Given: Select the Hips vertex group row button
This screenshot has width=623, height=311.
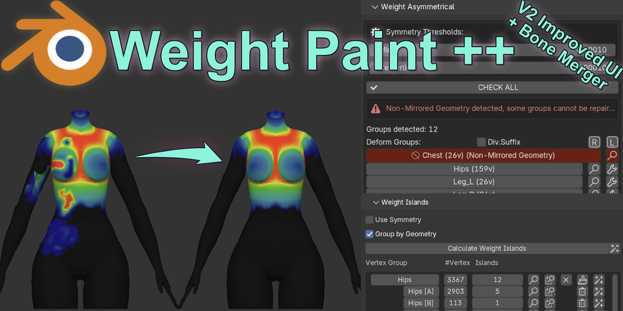Looking at the screenshot, I should click(404, 279).
